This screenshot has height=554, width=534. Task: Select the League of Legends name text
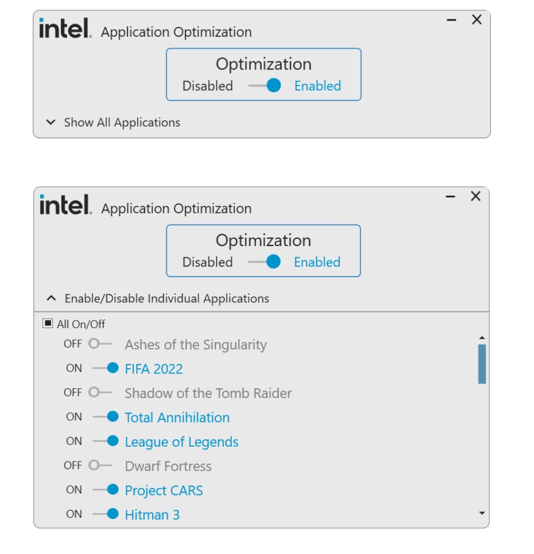pos(181,442)
